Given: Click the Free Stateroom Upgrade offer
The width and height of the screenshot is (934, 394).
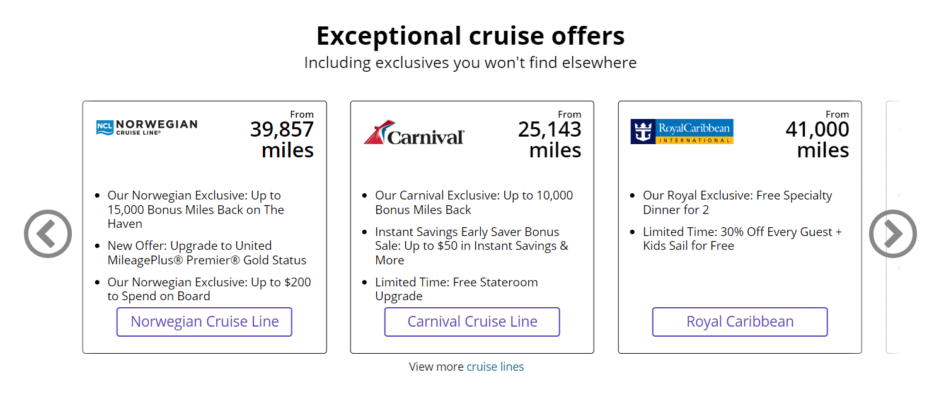Looking at the screenshot, I should tap(456, 289).
